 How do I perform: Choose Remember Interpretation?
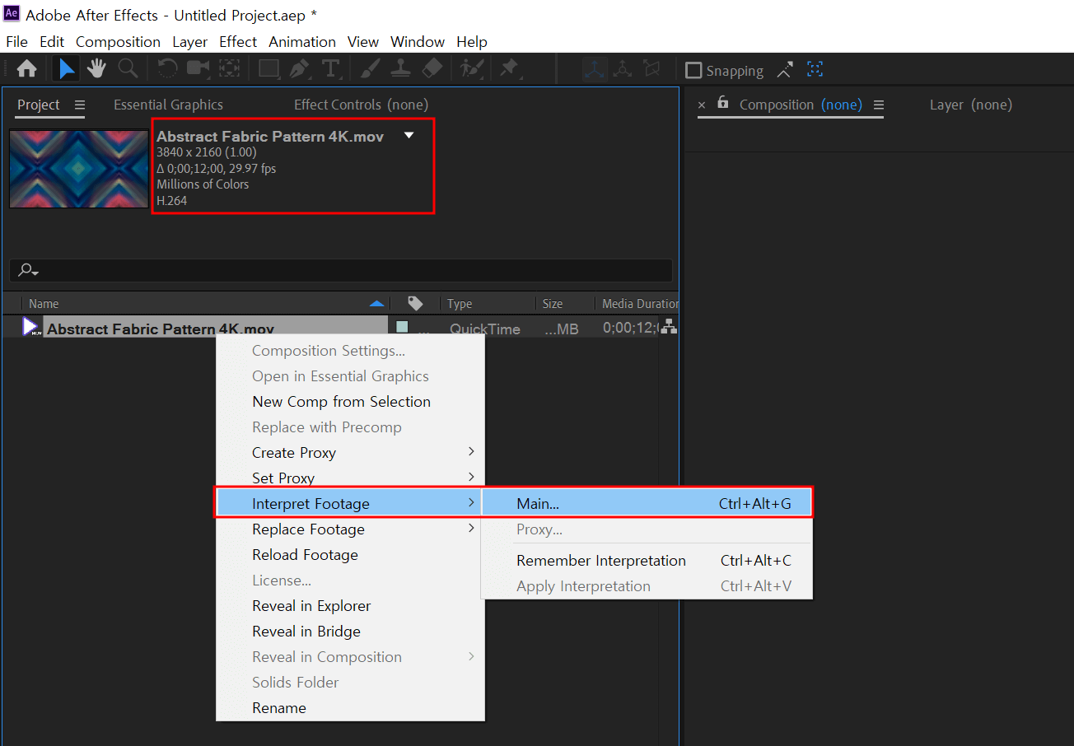point(647,561)
